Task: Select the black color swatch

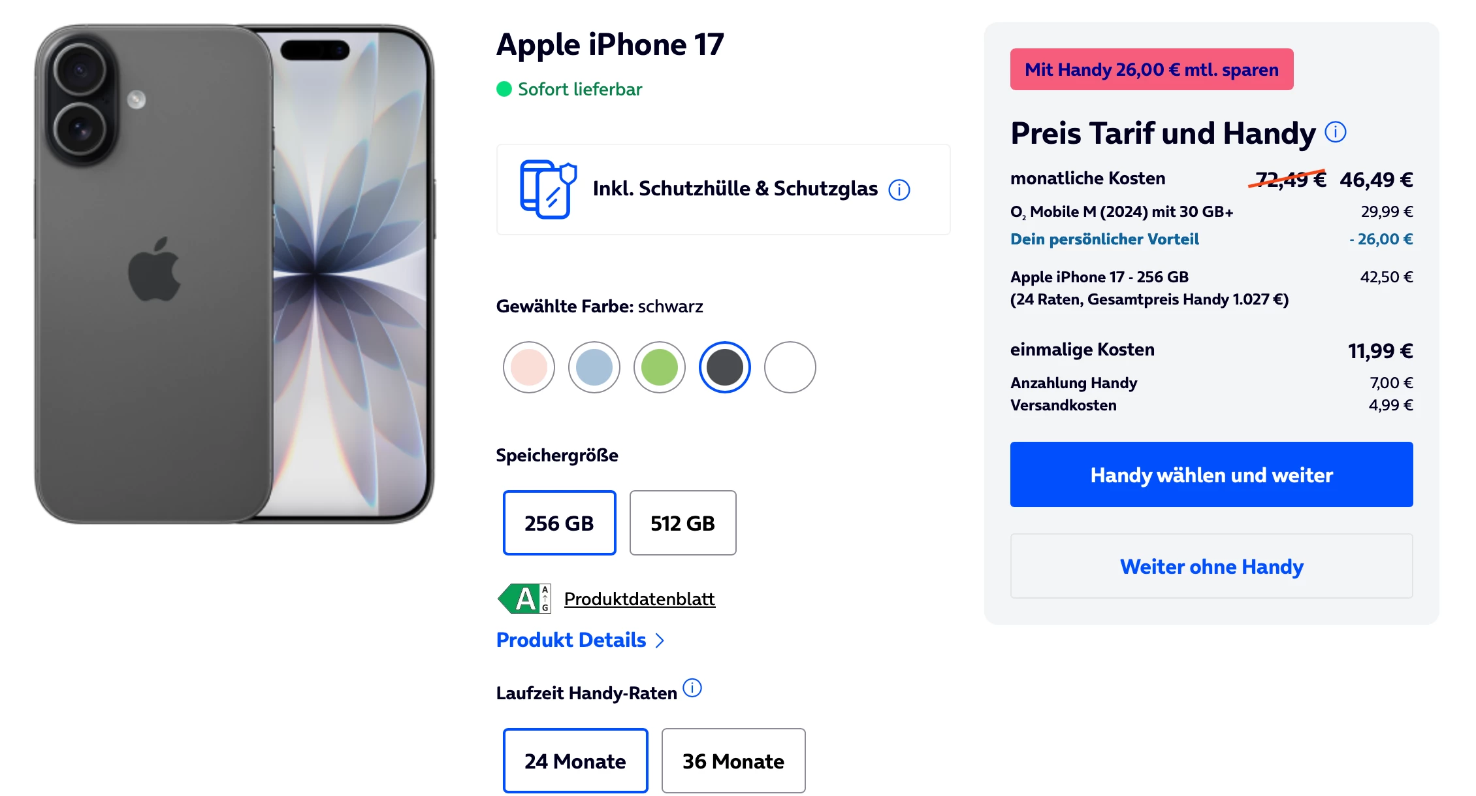Action: point(725,367)
